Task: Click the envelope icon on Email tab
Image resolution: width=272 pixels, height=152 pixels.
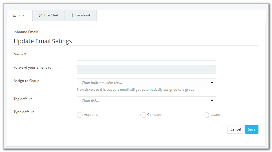Action: (x=14, y=15)
